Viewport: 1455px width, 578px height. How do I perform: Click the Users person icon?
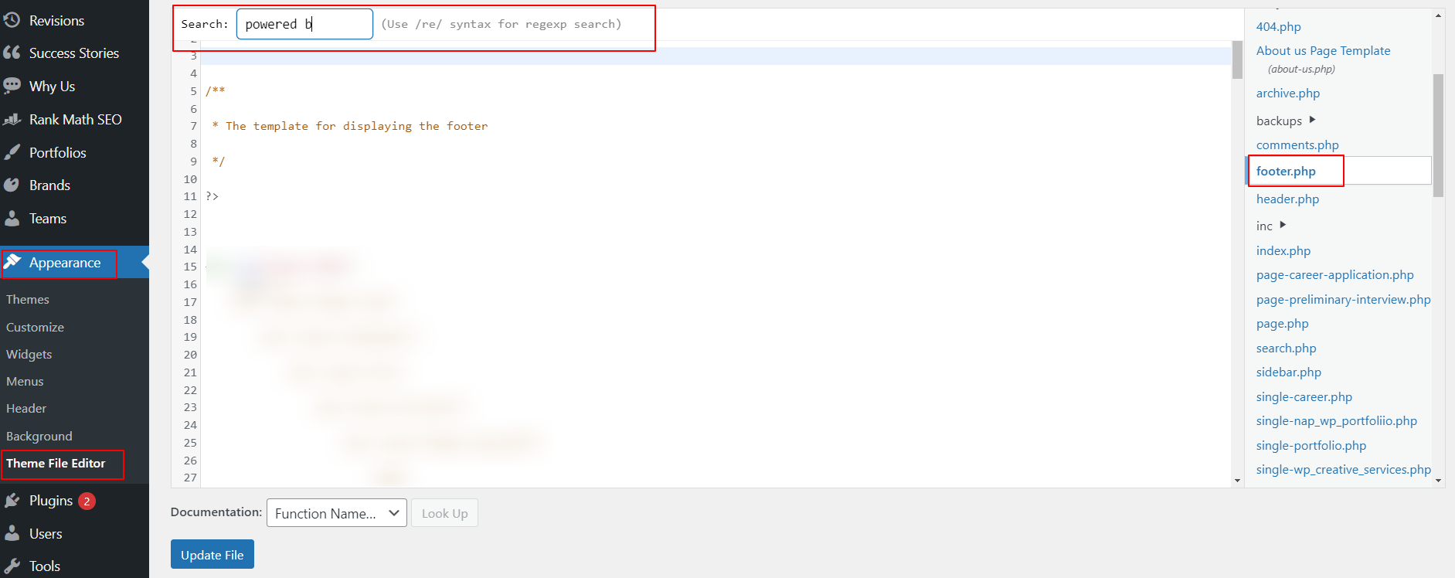pos(12,533)
